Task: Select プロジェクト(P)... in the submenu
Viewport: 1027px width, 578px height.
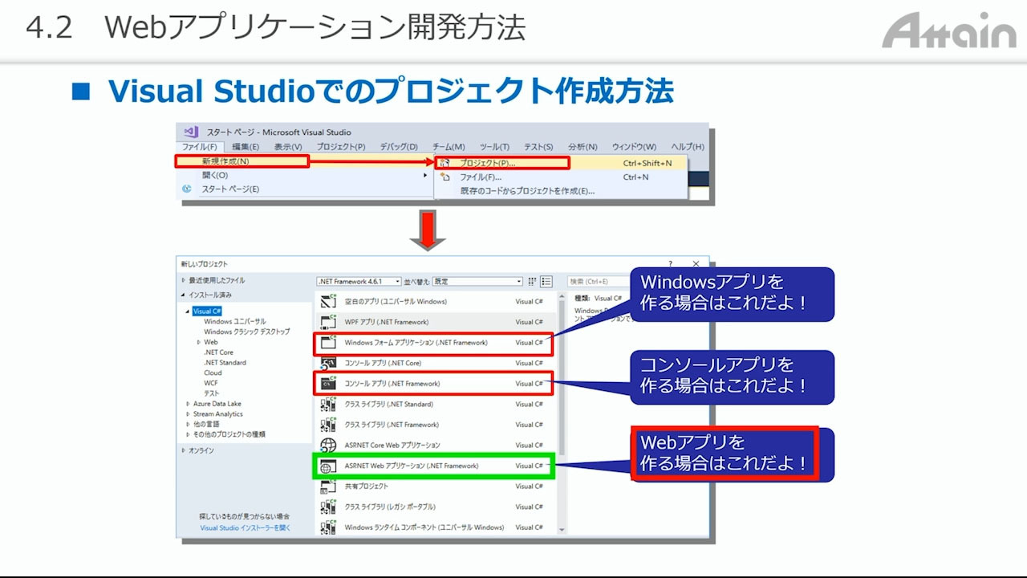Action: [560, 163]
